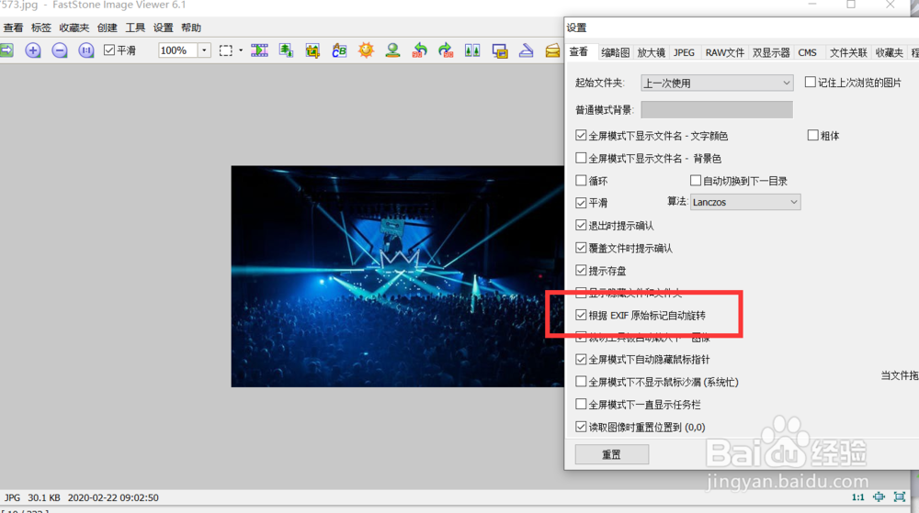Rotate image right with toolbar icon

coord(446,50)
